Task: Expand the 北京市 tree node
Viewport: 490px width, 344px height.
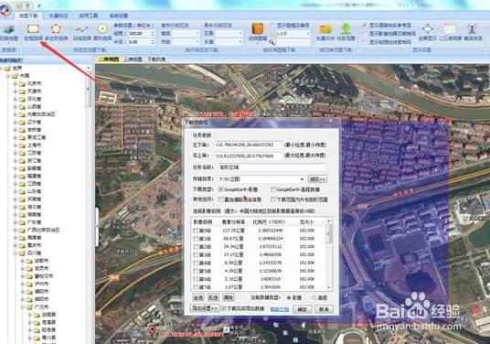Action: pos(15,83)
